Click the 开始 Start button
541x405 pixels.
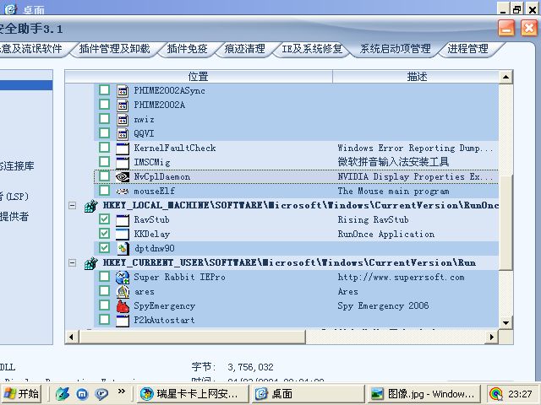21,394
